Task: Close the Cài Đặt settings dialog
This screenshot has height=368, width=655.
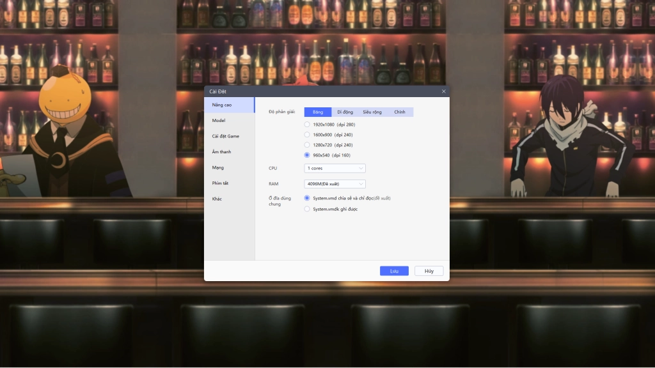Action: coord(444,91)
